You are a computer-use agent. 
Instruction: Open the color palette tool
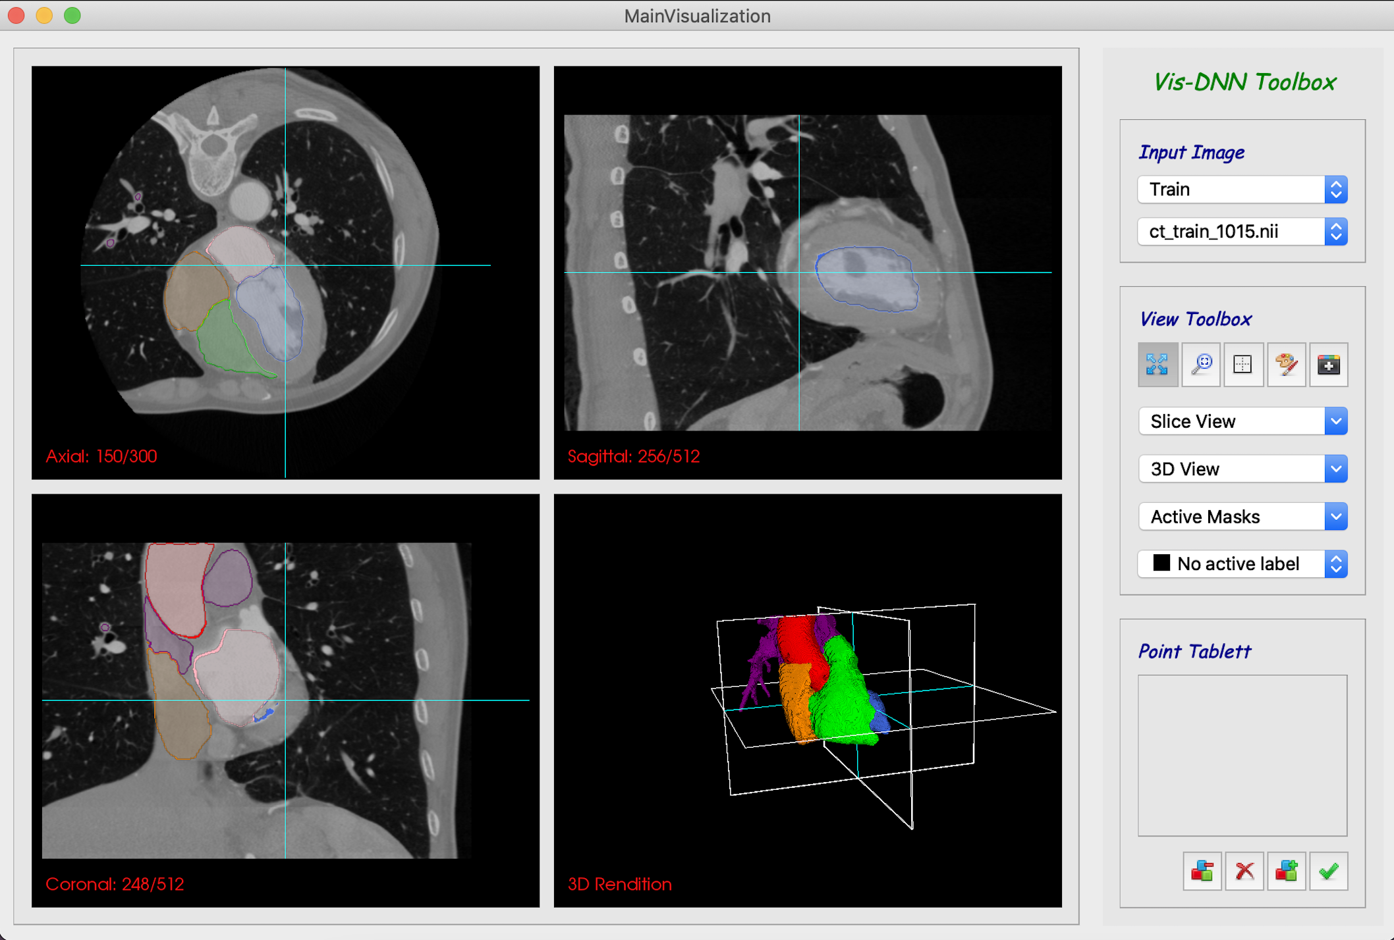pyautogui.click(x=1286, y=365)
